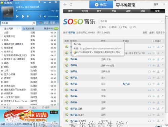Open the 搜索 search navigation item
The height and width of the screenshot is (127, 168).
[x=157, y=11]
